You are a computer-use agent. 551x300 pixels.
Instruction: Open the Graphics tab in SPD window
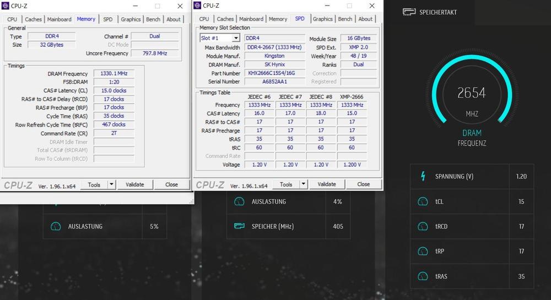coord(322,19)
